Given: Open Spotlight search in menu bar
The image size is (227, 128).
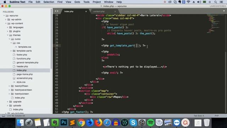Looking at the screenshot, I should point(216,2).
